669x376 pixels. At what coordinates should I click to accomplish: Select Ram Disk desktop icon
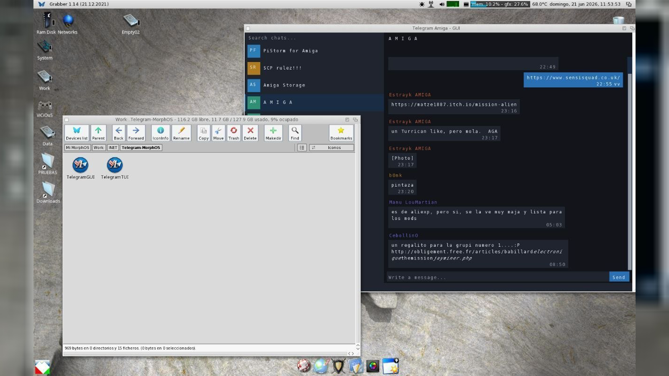tap(46, 23)
